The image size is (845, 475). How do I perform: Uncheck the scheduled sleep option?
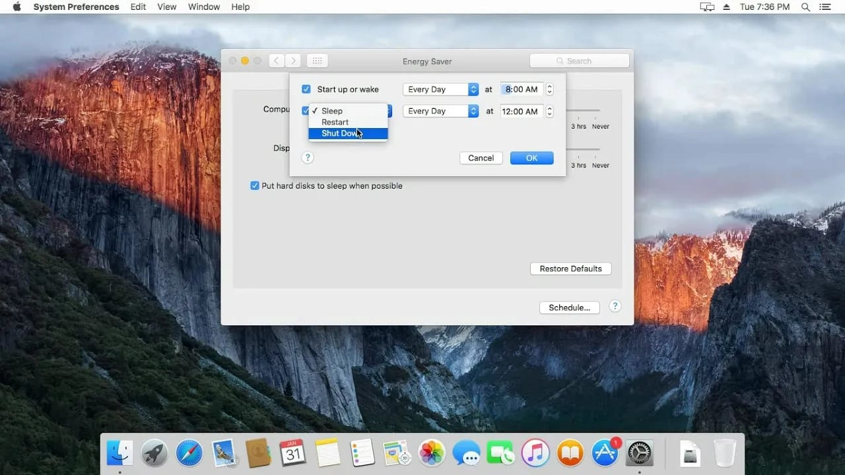point(306,111)
